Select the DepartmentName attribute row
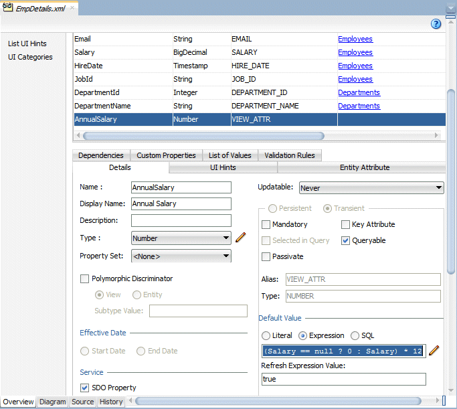Viewport: 457px width, 409px height. pos(260,106)
